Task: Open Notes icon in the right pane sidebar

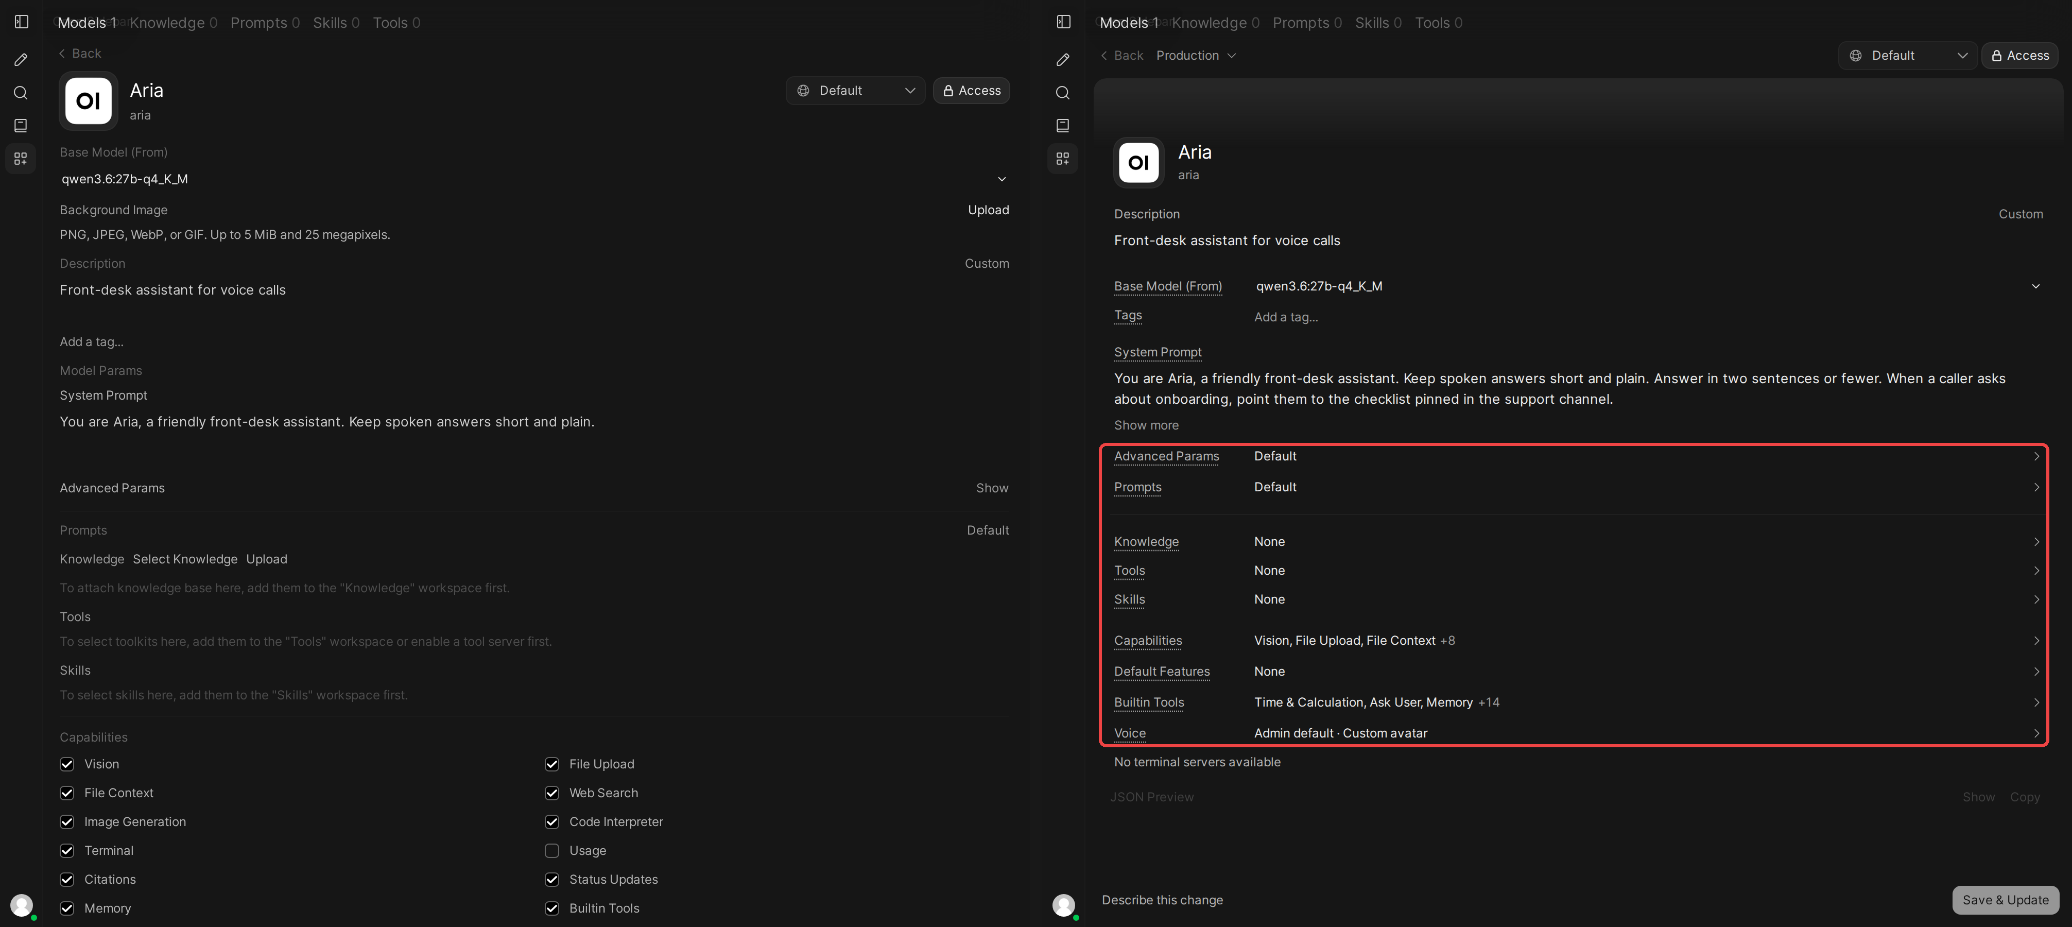Action: (1063, 126)
